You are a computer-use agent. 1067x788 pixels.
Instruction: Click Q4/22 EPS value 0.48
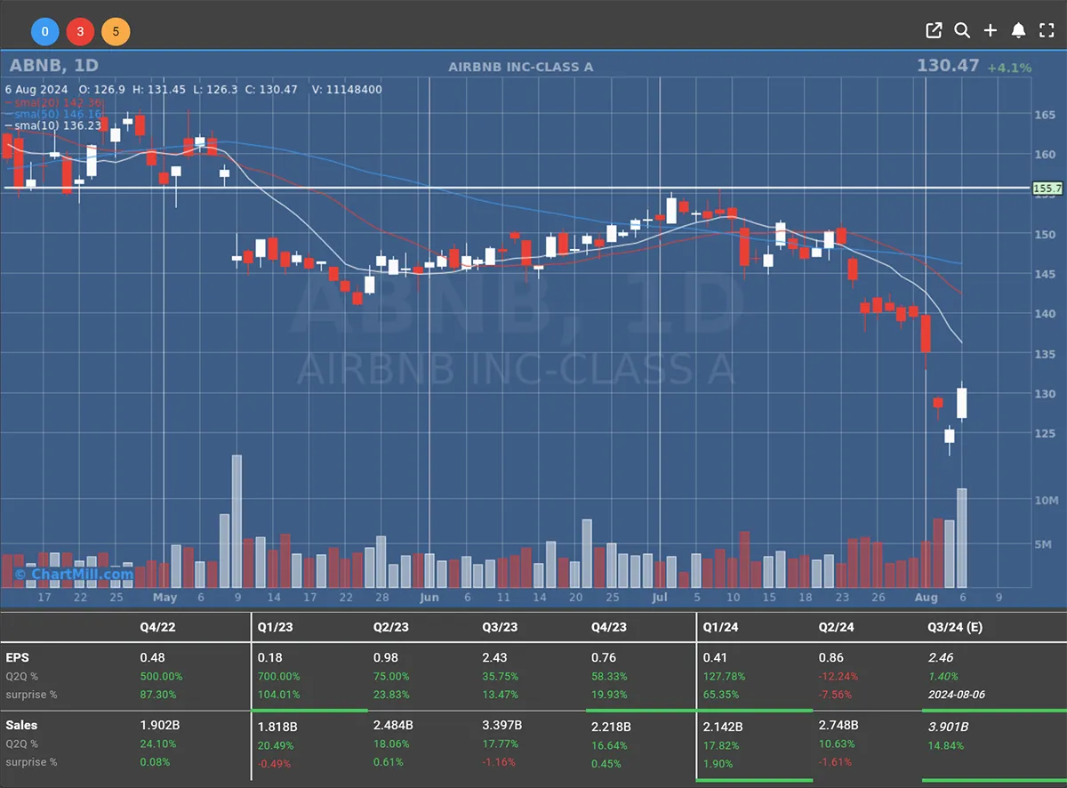click(x=152, y=659)
